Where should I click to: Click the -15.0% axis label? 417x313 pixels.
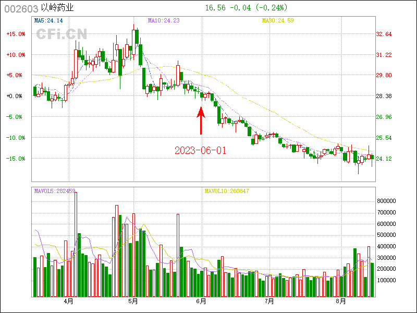click(16, 159)
